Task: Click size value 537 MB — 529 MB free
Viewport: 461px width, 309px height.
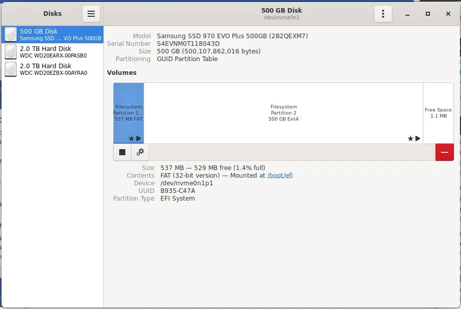Action: 213,167
